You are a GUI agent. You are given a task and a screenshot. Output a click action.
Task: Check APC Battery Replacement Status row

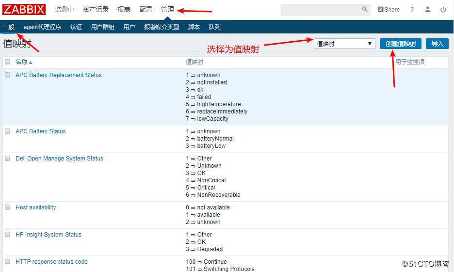tap(8, 75)
